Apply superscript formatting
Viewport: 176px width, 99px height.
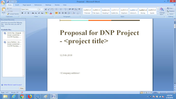[x=39, y=13]
